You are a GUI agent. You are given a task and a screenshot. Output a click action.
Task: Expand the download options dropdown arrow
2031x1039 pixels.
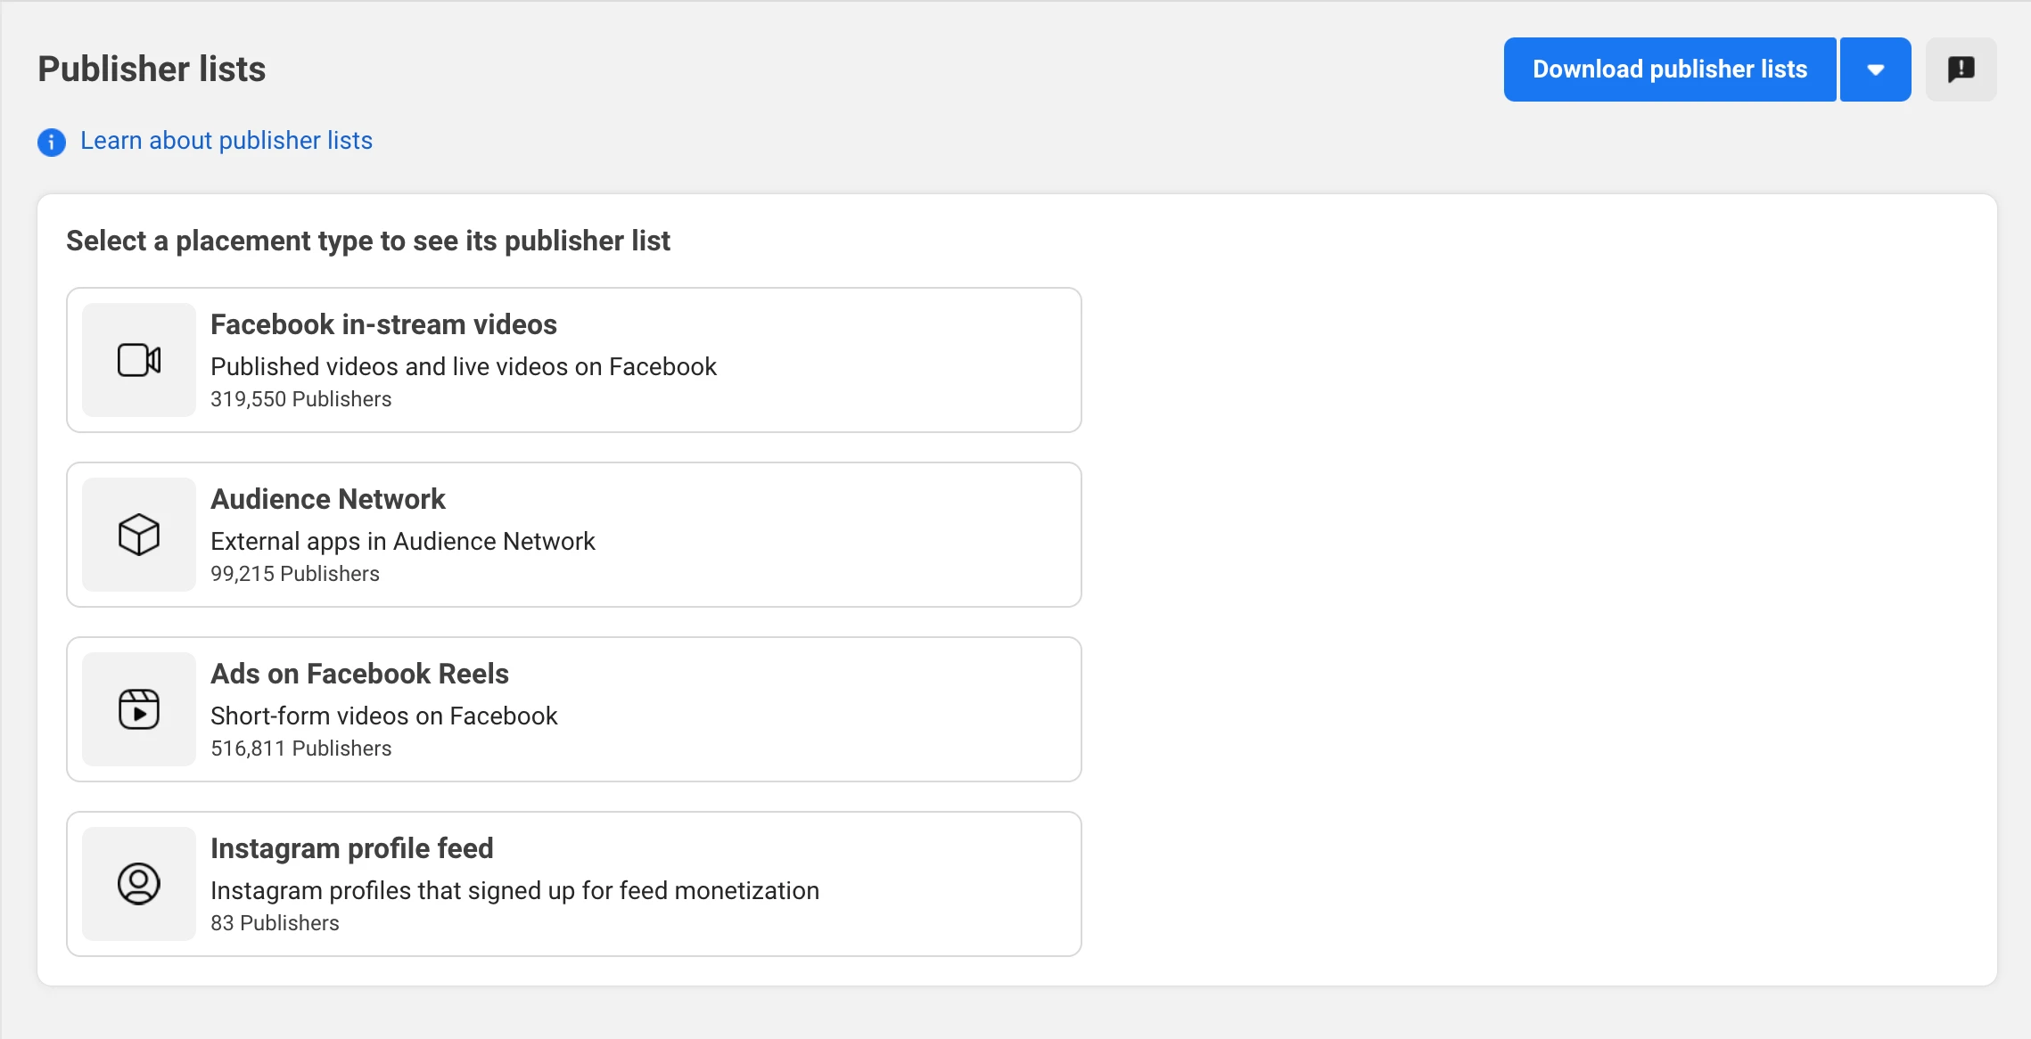click(x=1875, y=70)
